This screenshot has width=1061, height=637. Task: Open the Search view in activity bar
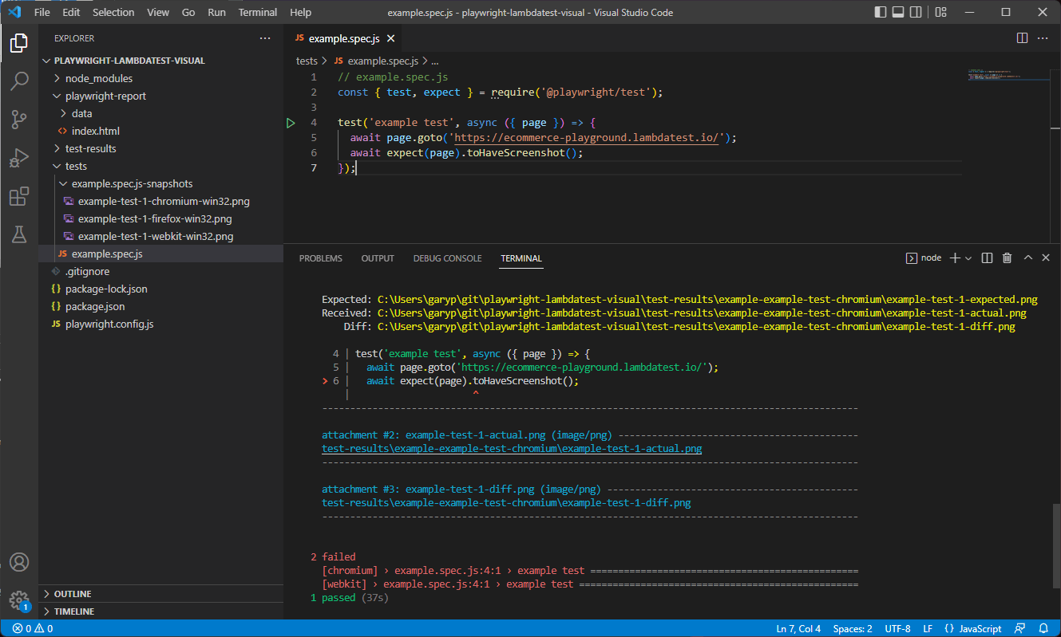tap(19, 81)
